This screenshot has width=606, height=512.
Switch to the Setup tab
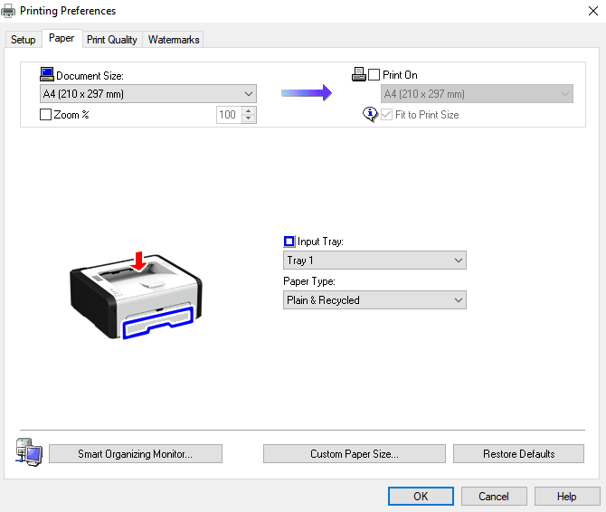(x=23, y=40)
